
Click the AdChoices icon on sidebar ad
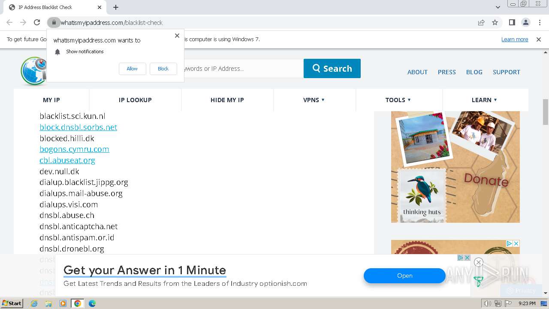point(509,243)
